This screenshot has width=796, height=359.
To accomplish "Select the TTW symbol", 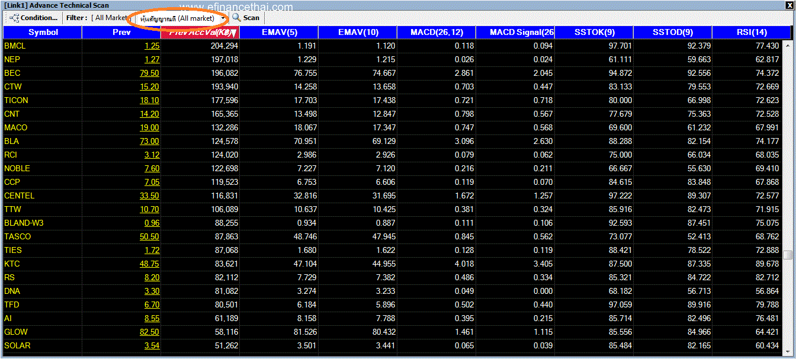I will (12, 209).
